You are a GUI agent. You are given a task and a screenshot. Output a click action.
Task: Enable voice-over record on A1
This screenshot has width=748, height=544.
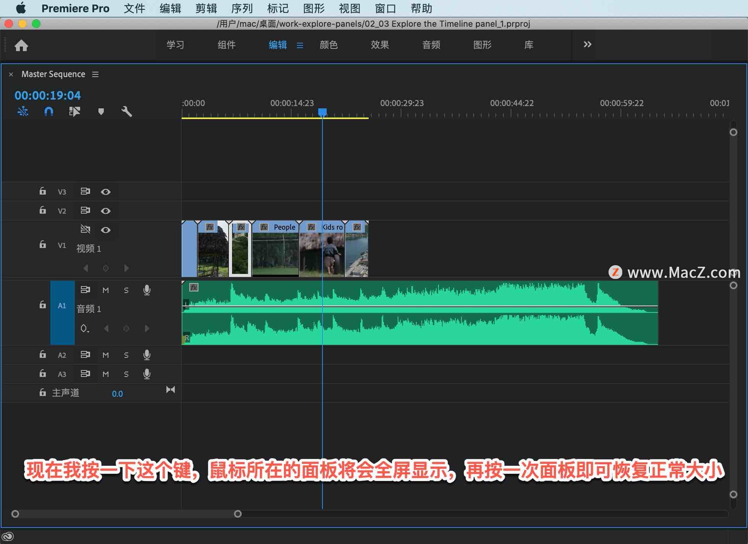(147, 290)
